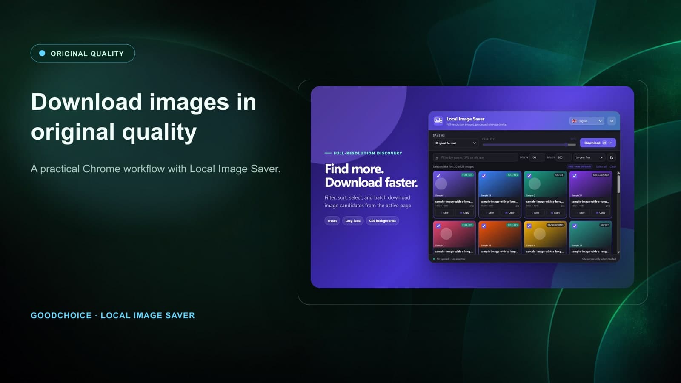
Task: Open the Sample 2 green thumbnail
Action: coord(545,184)
